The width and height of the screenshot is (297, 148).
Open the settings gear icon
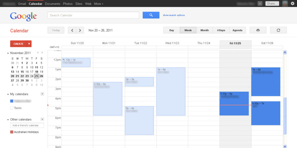pyautogui.click(x=293, y=3)
